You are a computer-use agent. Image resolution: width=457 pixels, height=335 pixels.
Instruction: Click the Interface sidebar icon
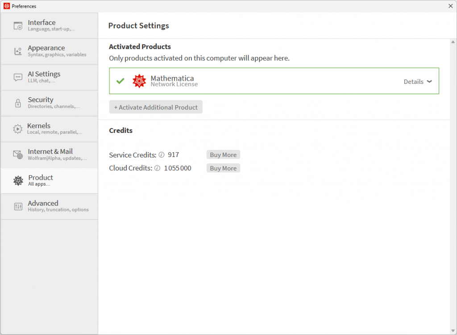pyautogui.click(x=17, y=25)
